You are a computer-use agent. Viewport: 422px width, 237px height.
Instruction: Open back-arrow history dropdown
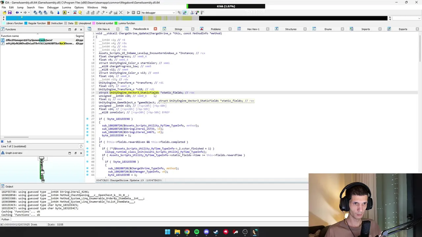click(21, 13)
